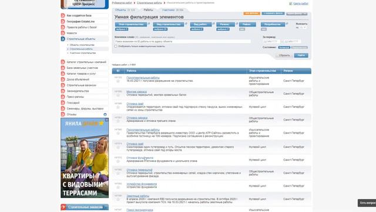Toggle 'Отображать только инвестиционные проекты' checkbox
The width and height of the screenshot is (376, 212).
(x=116, y=46)
